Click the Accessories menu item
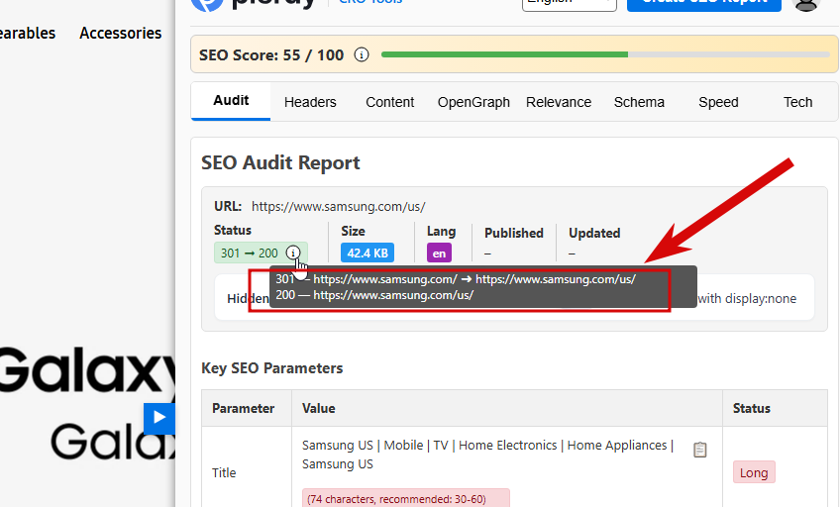This screenshot has height=507, width=840. click(121, 34)
